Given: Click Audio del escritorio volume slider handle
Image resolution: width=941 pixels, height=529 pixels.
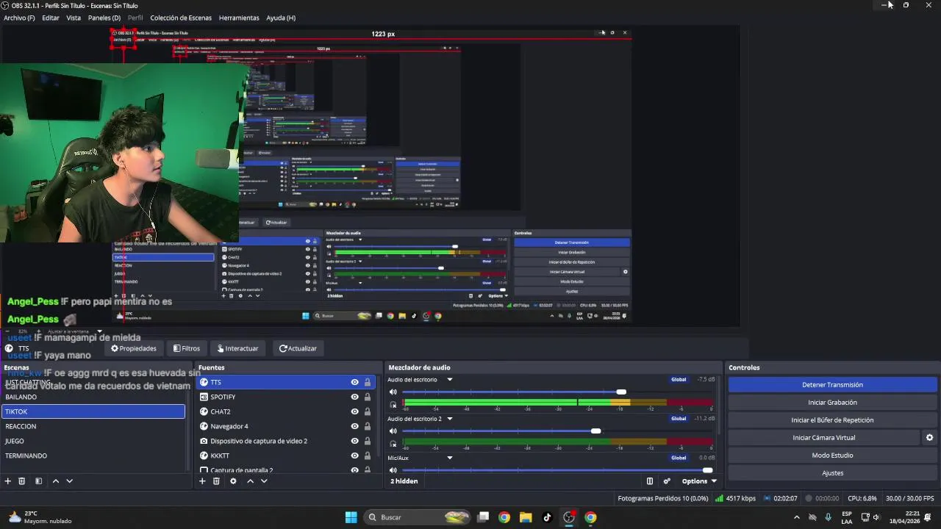Looking at the screenshot, I should pyautogui.click(x=621, y=392).
